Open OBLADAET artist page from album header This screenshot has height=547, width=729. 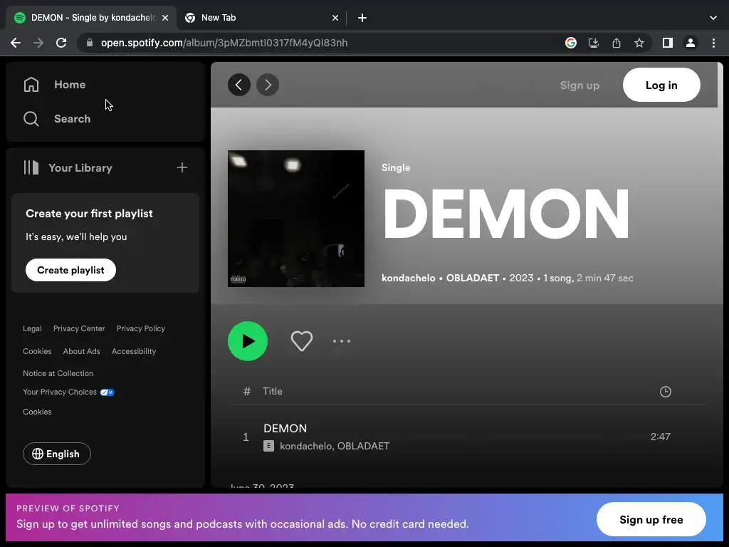pos(473,278)
